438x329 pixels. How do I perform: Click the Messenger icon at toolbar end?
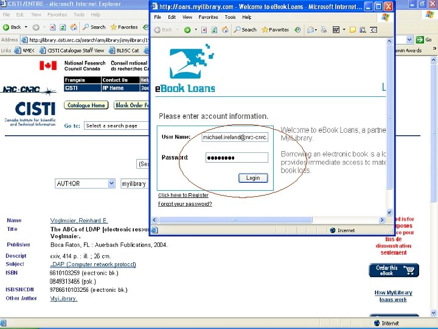point(374,30)
